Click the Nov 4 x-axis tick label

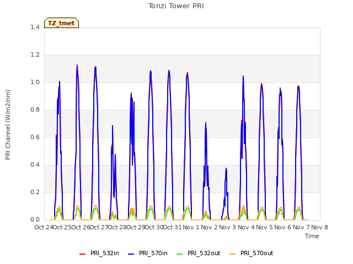pyautogui.click(x=246, y=227)
